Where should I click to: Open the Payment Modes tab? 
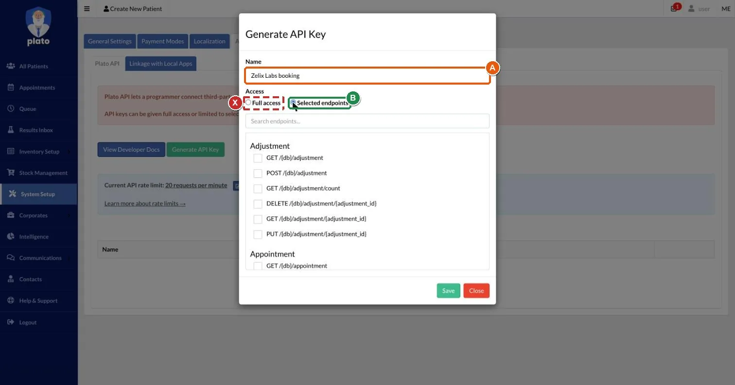[163, 41]
